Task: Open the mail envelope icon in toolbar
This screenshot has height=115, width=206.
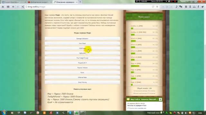Action: tap(8, 7)
